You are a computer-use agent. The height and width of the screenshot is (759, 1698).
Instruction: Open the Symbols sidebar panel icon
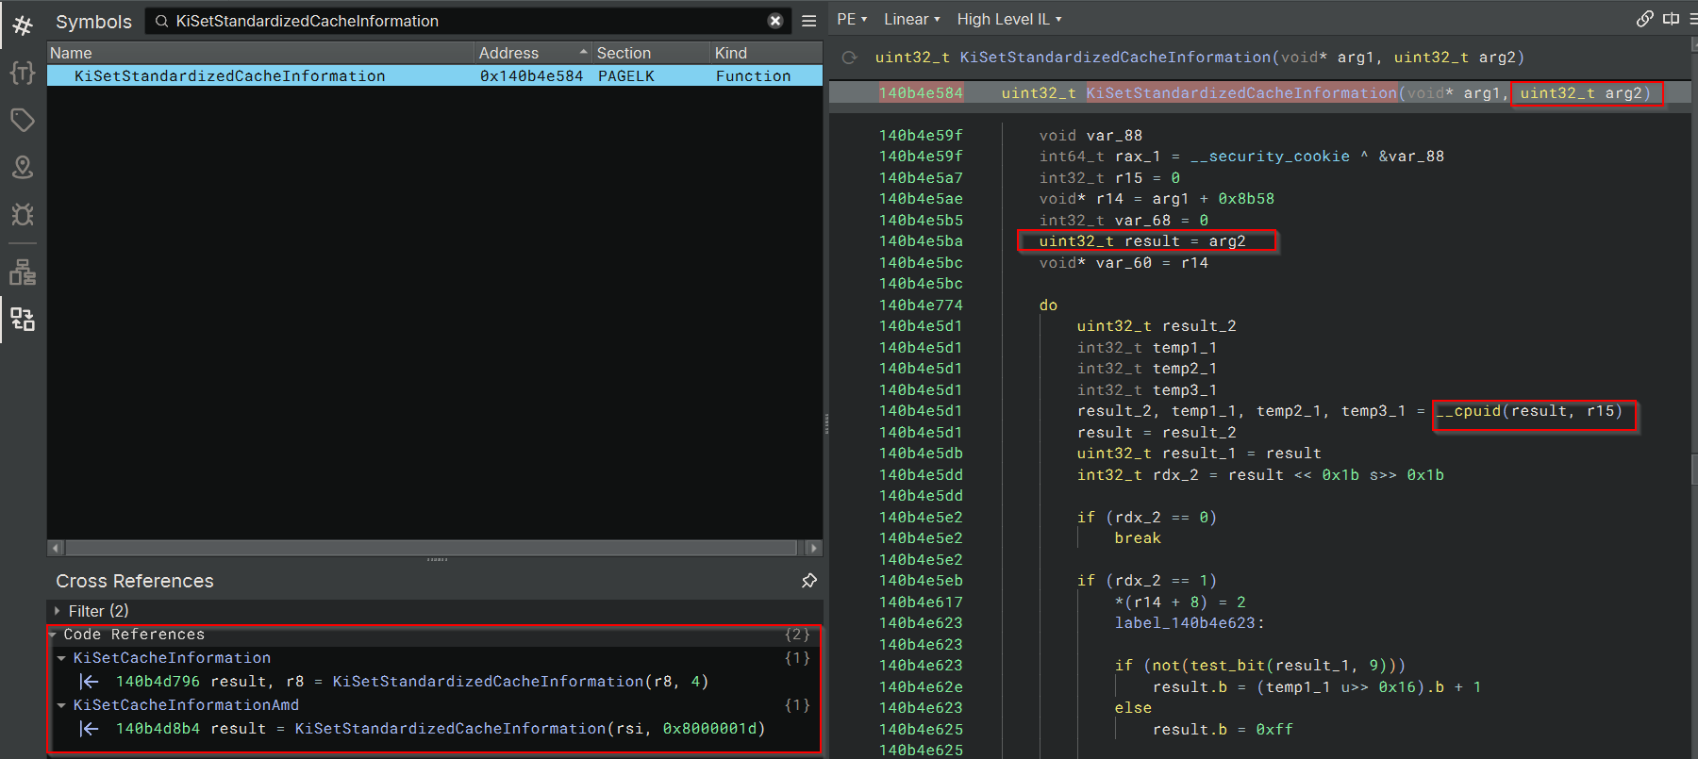(23, 25)
